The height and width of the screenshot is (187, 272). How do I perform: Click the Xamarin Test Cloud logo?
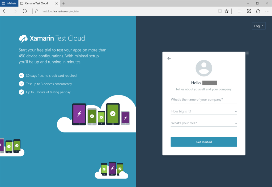pyautogui.click(x=52, y=39)
